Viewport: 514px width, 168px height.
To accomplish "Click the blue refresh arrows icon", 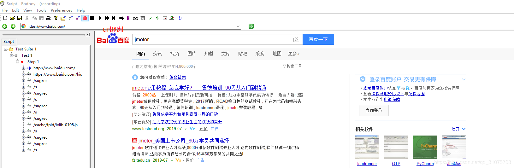I will pos(179,18).
